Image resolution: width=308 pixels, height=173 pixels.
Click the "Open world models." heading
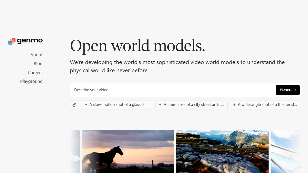tap(138, 46)
